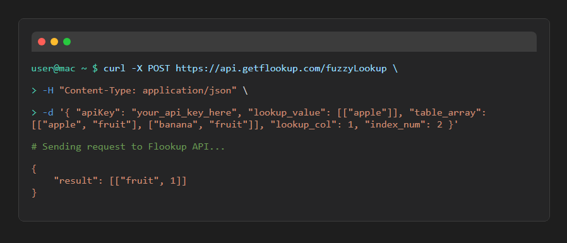Click the https://api.getflookup.com/fuzzyLookup URL

point(282,68)
